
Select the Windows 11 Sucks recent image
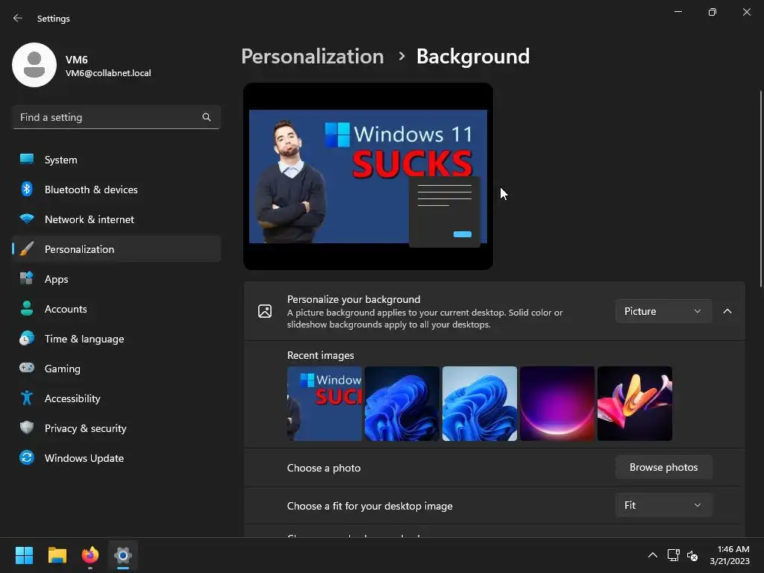325,404
